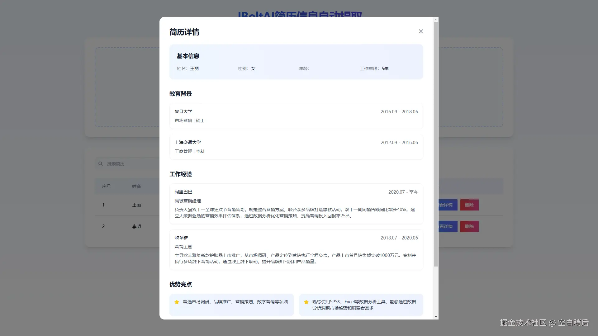Click the 上海交通大学 education entry name
This screenshot has height=336, width=598.
point(188,142)
